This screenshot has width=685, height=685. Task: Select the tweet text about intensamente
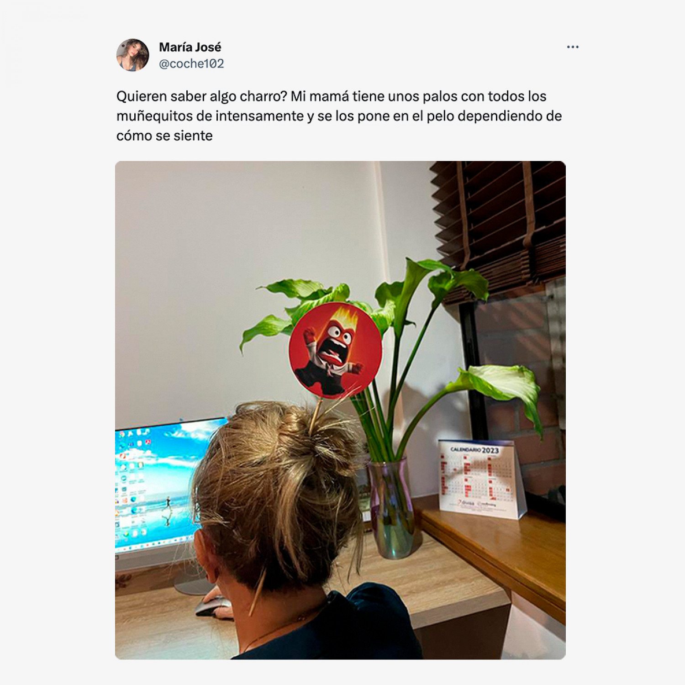(339, 116)
